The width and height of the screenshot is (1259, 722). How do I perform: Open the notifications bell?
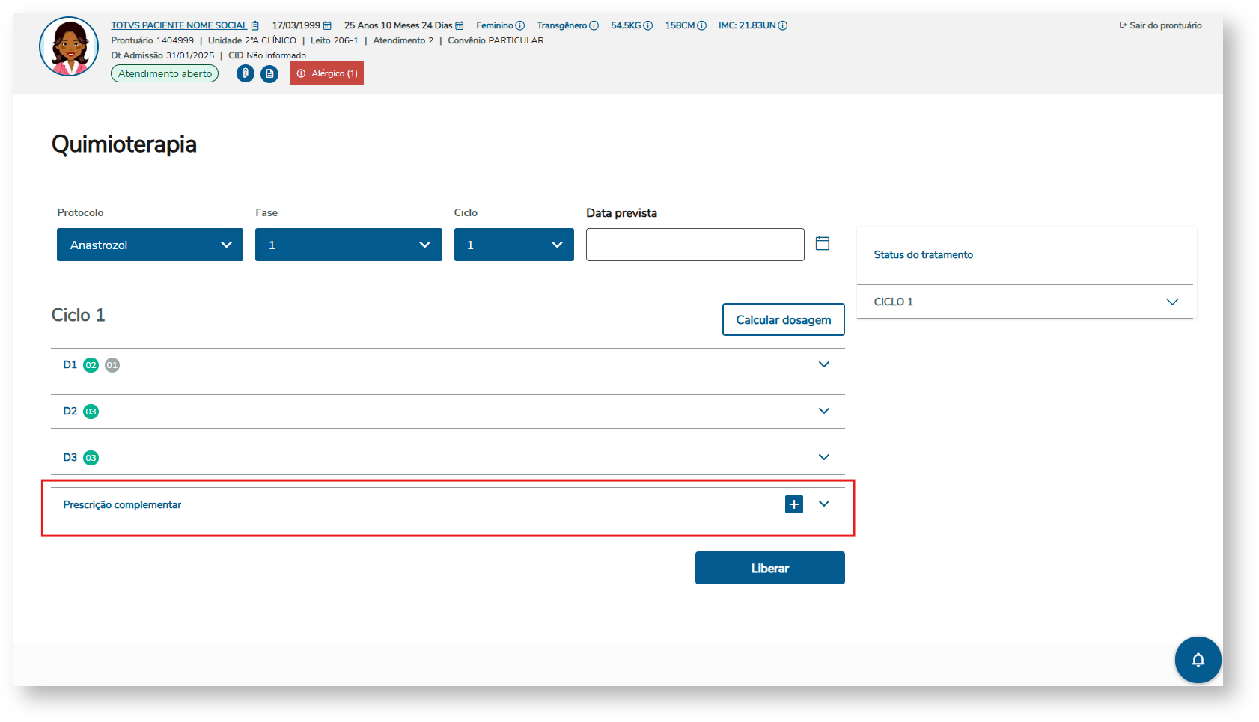(x=1198, y=659)
